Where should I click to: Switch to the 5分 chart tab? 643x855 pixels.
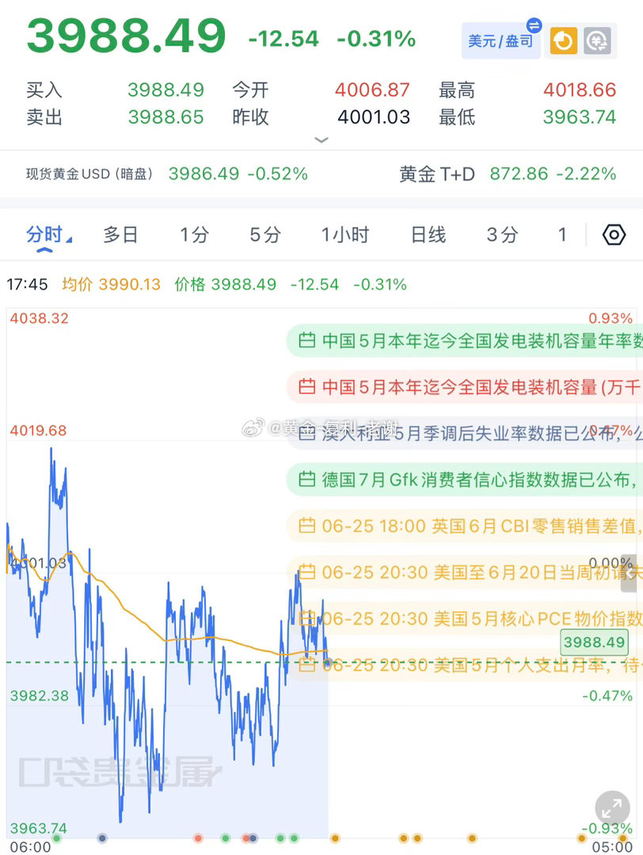[x=265, y=235]
